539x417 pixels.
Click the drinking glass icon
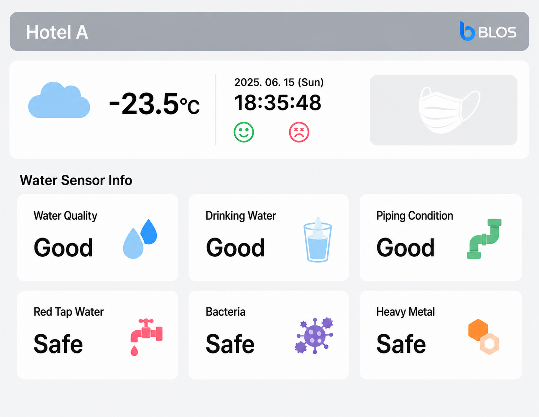click(318, 240)
